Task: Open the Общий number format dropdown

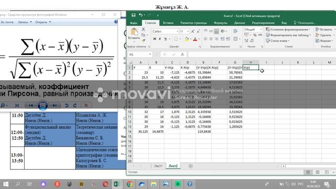Action: coord(261,29)
